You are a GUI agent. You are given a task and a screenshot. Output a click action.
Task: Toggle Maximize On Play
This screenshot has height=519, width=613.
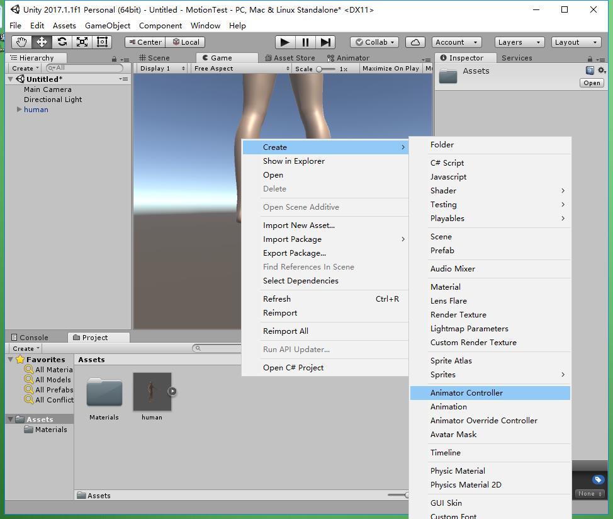coord(391,69)
